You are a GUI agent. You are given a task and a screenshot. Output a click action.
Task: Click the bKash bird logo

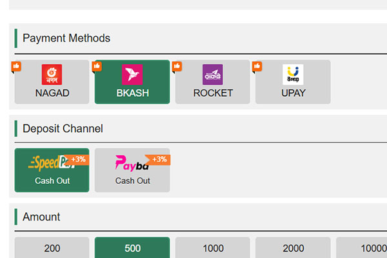coord(132,75)
